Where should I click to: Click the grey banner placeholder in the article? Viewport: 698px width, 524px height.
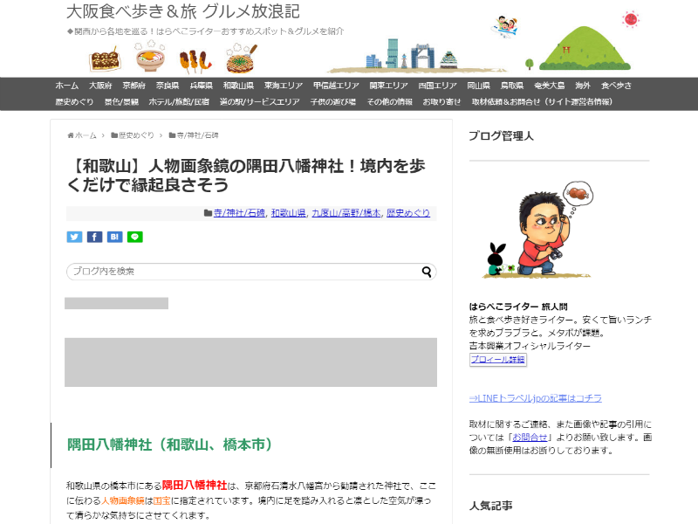250,362
